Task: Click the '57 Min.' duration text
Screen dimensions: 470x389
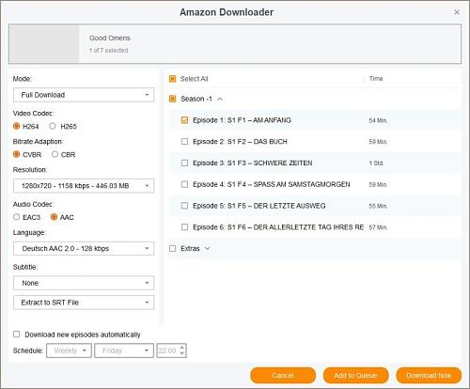Action: point(378,227)
